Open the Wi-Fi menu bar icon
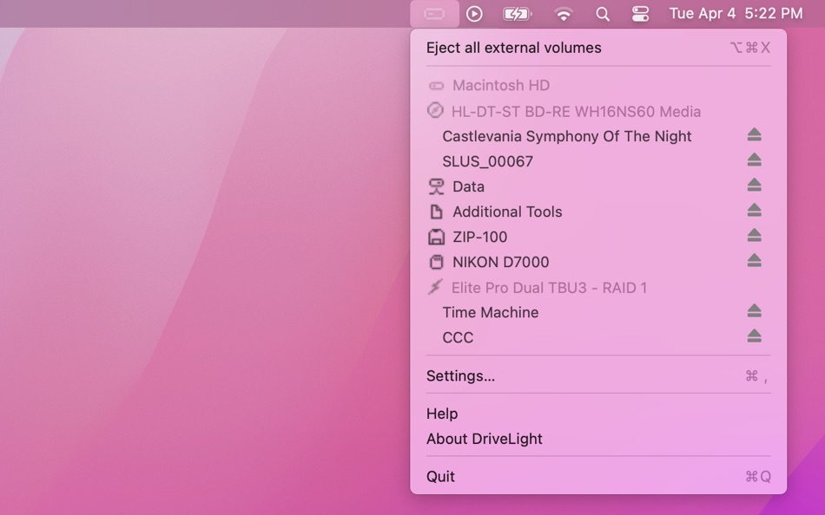The height and width of the screenshot is (515, 825). 564,14
